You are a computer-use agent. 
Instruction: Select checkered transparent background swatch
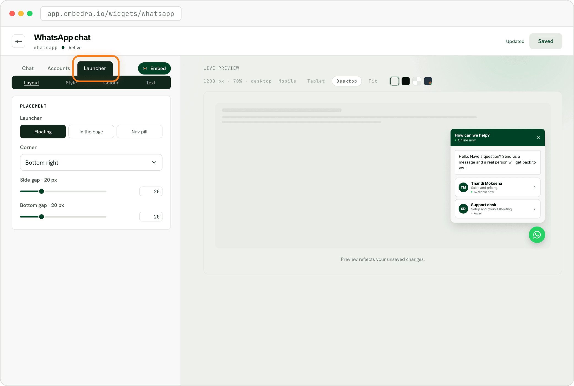click(417, 81)
